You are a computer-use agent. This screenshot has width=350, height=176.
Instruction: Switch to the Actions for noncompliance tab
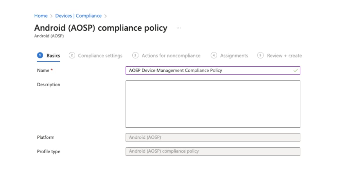[x=170, y=55]
